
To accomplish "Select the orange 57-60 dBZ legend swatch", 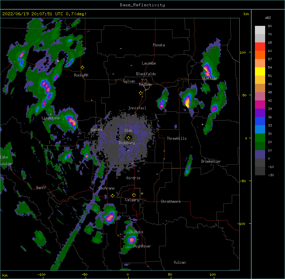I will coord(260,55).
